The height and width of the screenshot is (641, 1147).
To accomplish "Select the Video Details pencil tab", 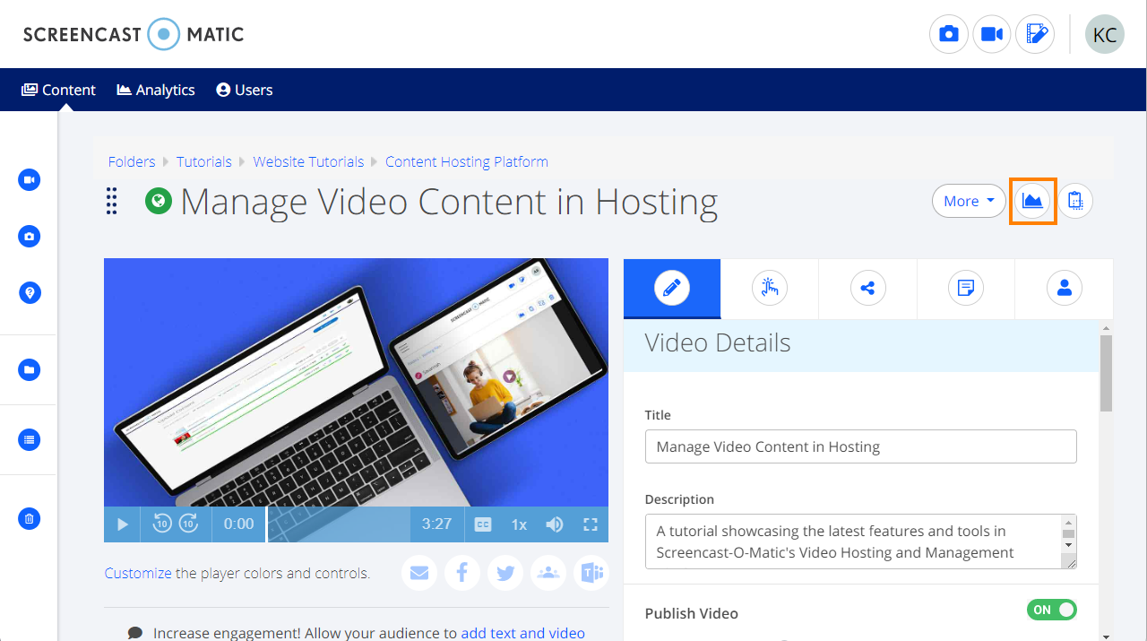I will tap(672, 289).
